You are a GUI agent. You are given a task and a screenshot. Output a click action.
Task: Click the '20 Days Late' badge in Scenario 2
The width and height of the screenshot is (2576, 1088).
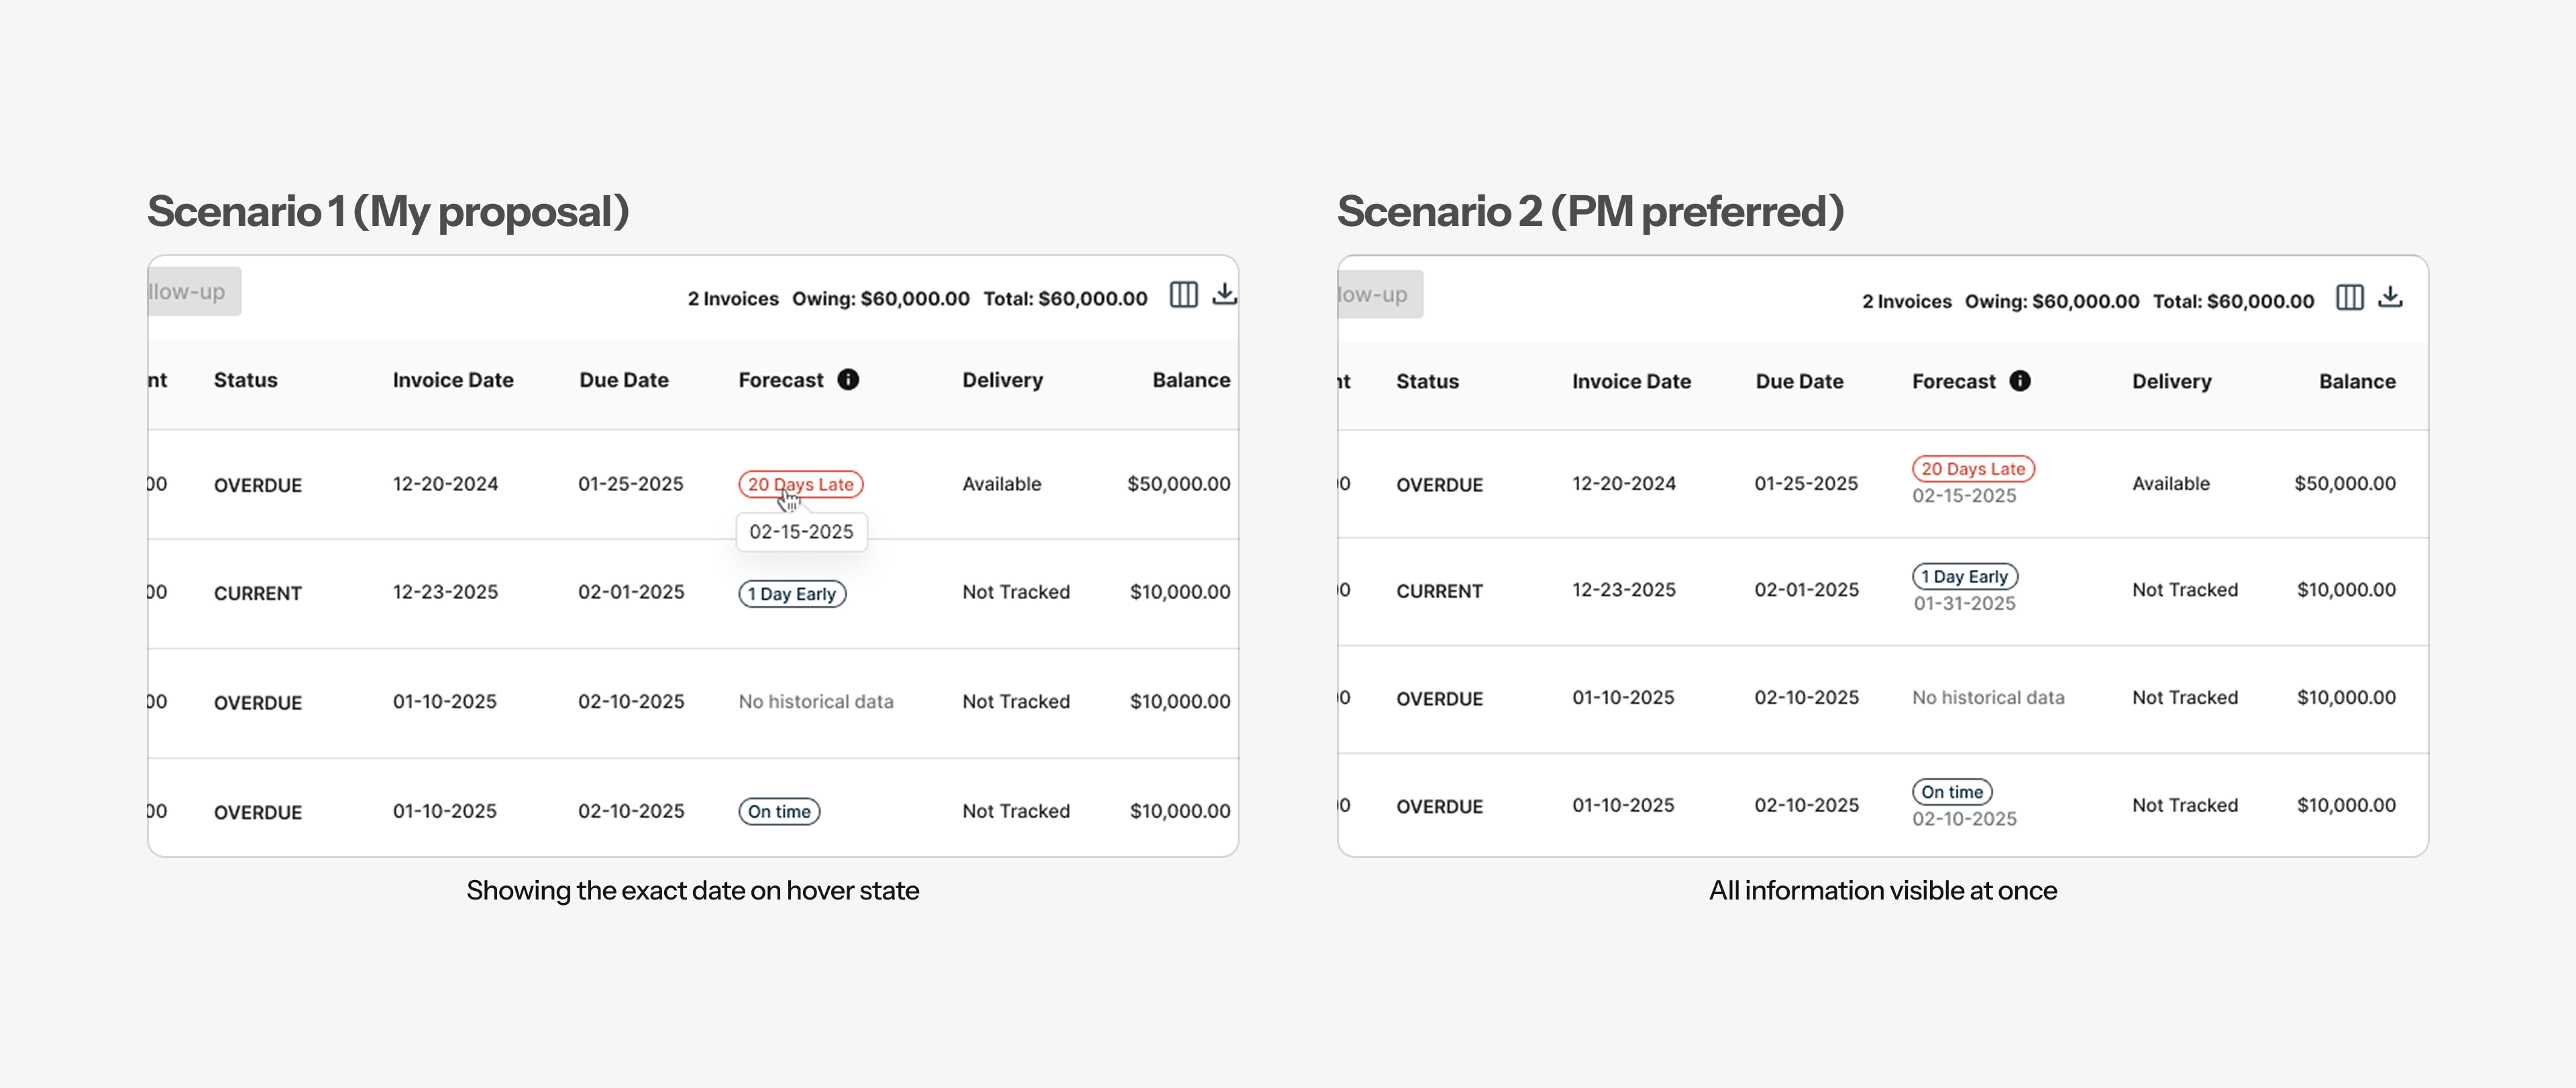[1972, 469]
